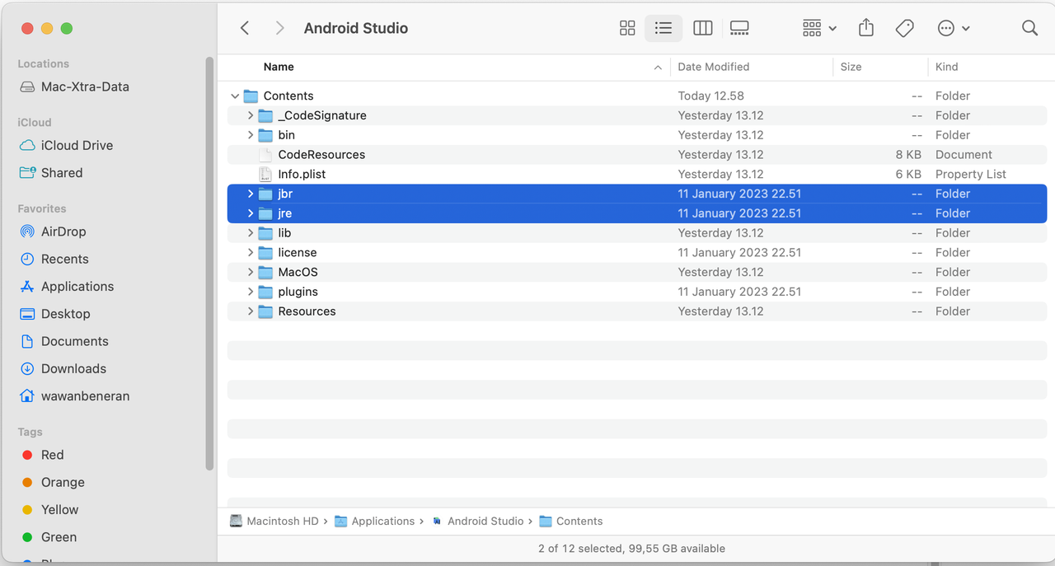Click the Resources folder icon
This screenshot has height=566, width=1055.
point(265,311)
